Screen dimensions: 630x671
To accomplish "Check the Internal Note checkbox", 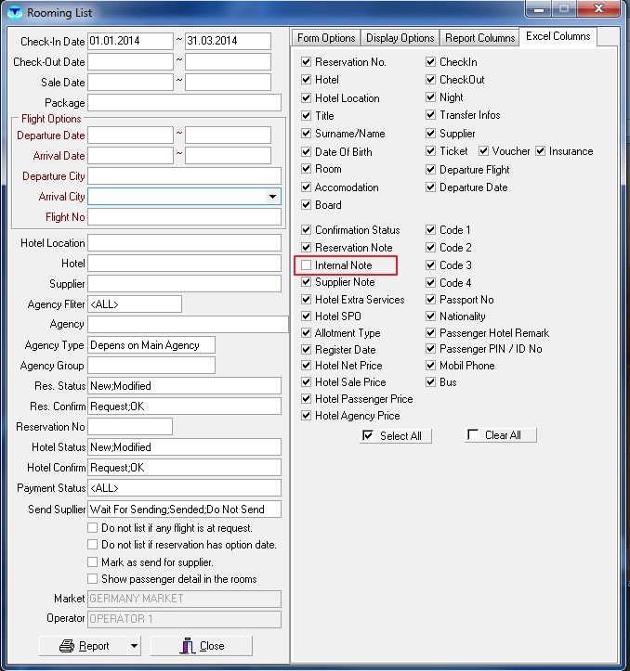I will pos(307,265).
